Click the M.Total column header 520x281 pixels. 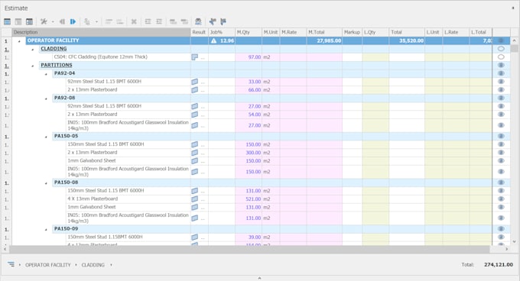[324, 32]
